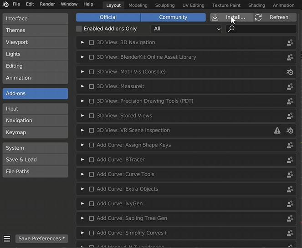302x248 pixels.
Task: Expand the Sapling Tree Gen add-on details
Action: click(x=82, y=218)
